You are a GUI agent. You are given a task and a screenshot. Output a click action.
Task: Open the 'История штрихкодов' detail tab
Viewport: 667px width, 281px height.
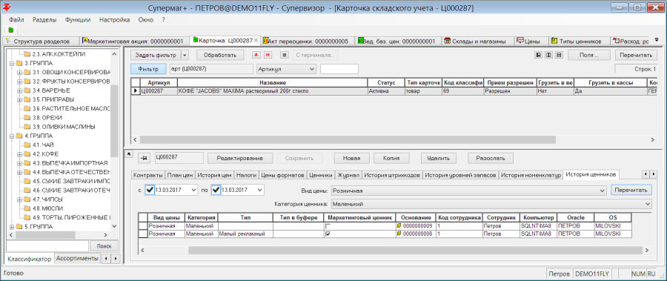coord(392,175)
